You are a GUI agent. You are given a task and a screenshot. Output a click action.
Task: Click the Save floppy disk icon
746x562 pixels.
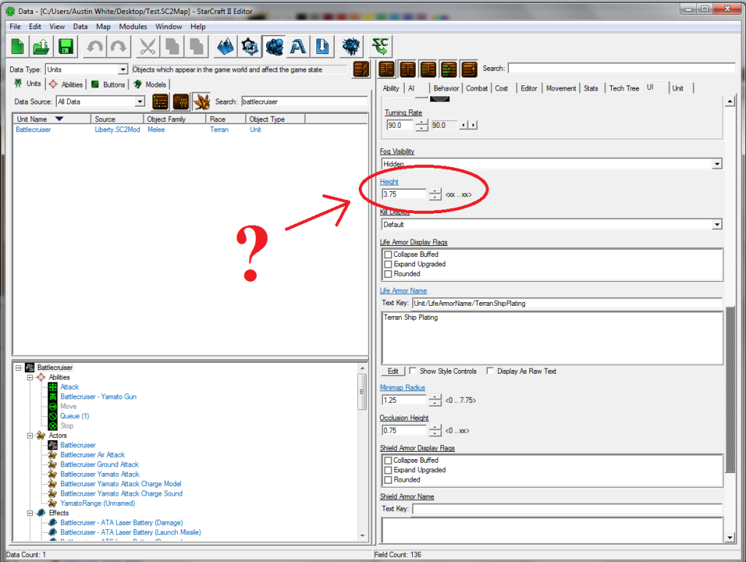coord(66,47)
